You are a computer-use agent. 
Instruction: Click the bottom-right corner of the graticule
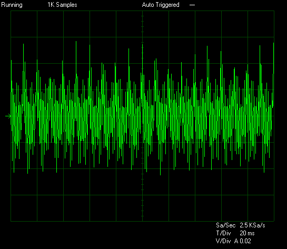[274, 221]
